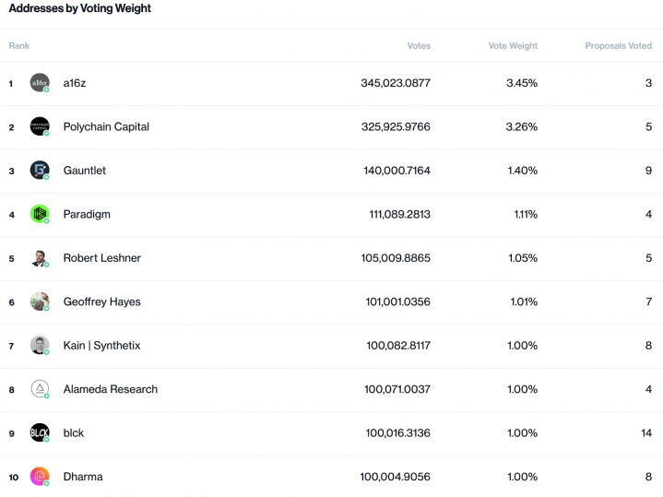Click the a16z avatar icon

point(40,83)
